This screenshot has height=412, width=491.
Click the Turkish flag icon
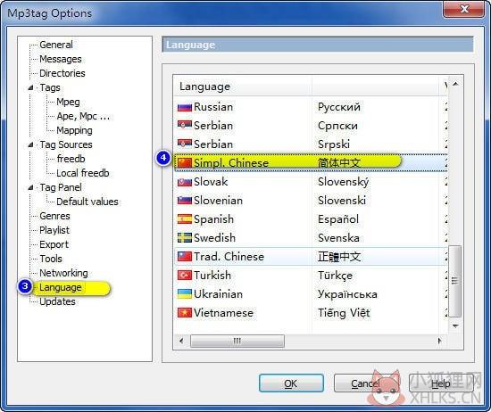click(x=185, y=276)
